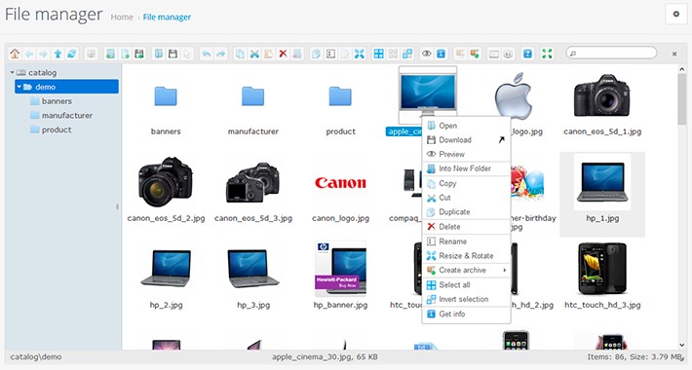
Task: Click the Resize & Rotate toolbar icon
Action: (360, 54)
